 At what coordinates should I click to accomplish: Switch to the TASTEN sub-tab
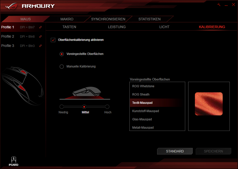pyautogui.click(x=69, y=27)
